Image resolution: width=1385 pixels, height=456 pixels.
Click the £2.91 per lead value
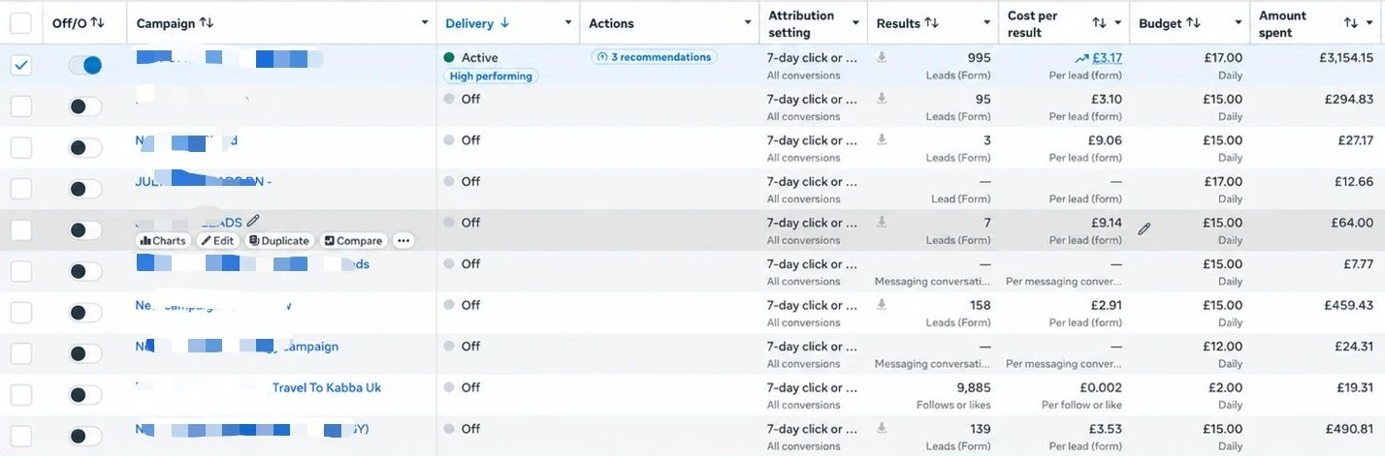pos(1107,305)
